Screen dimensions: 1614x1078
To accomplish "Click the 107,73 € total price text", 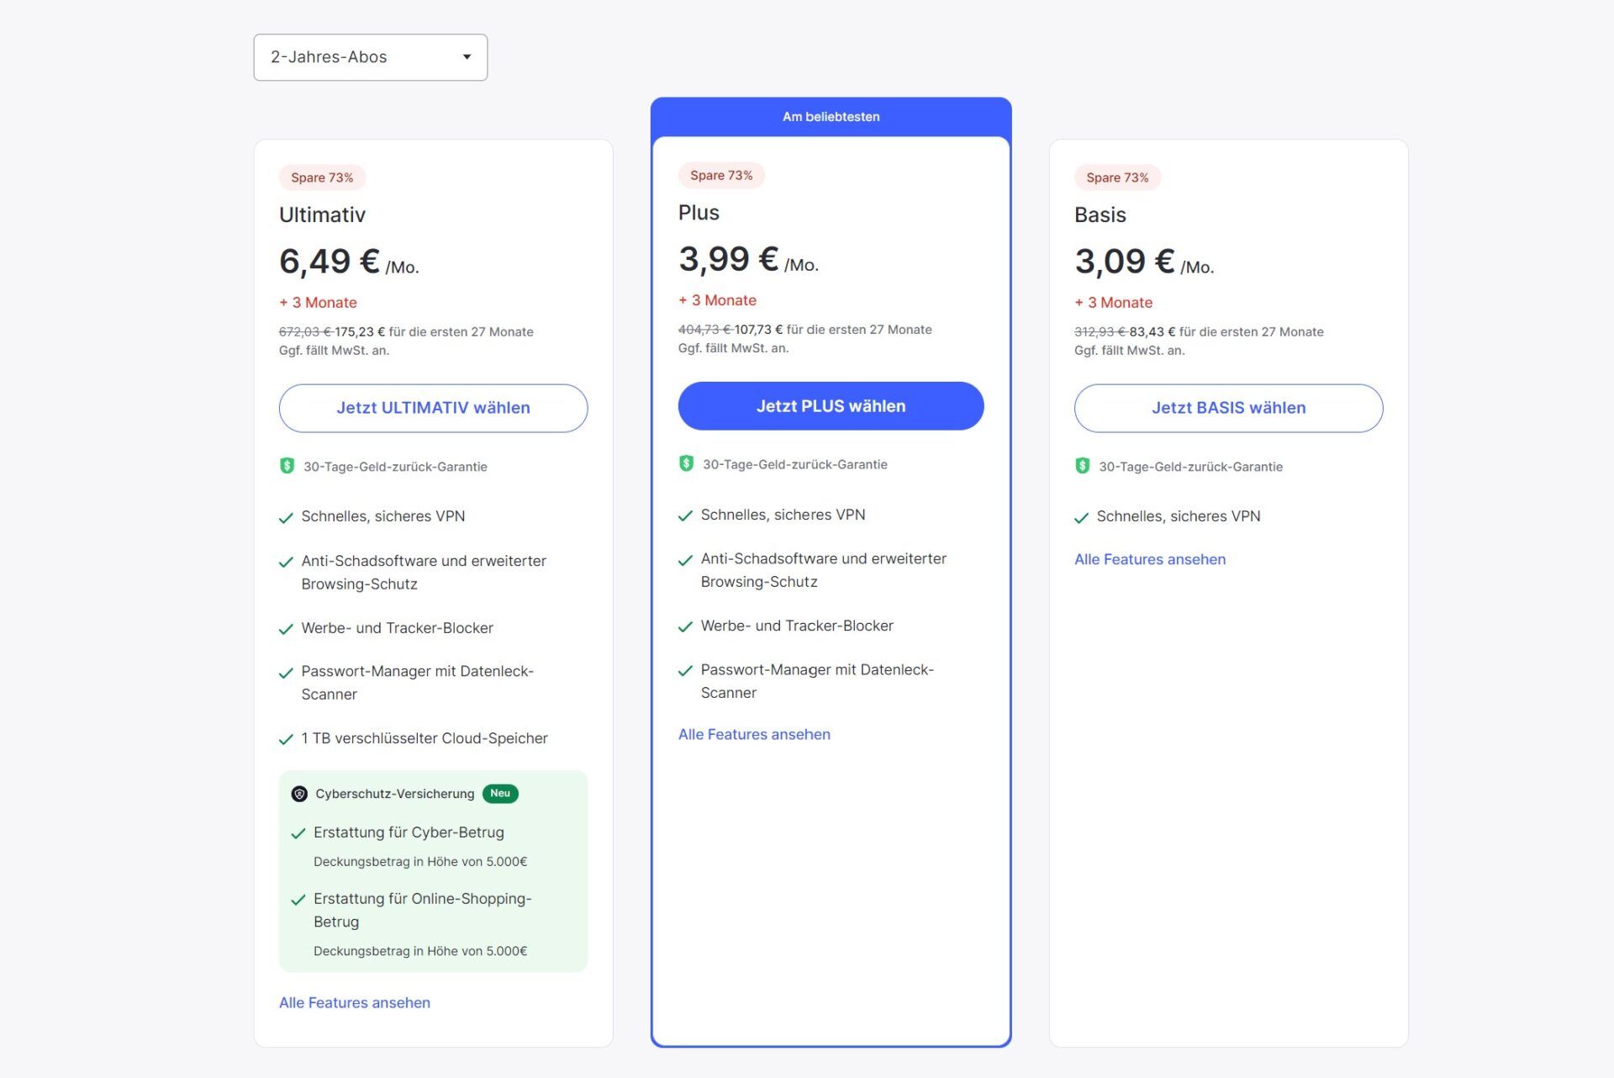I will 758,330.
